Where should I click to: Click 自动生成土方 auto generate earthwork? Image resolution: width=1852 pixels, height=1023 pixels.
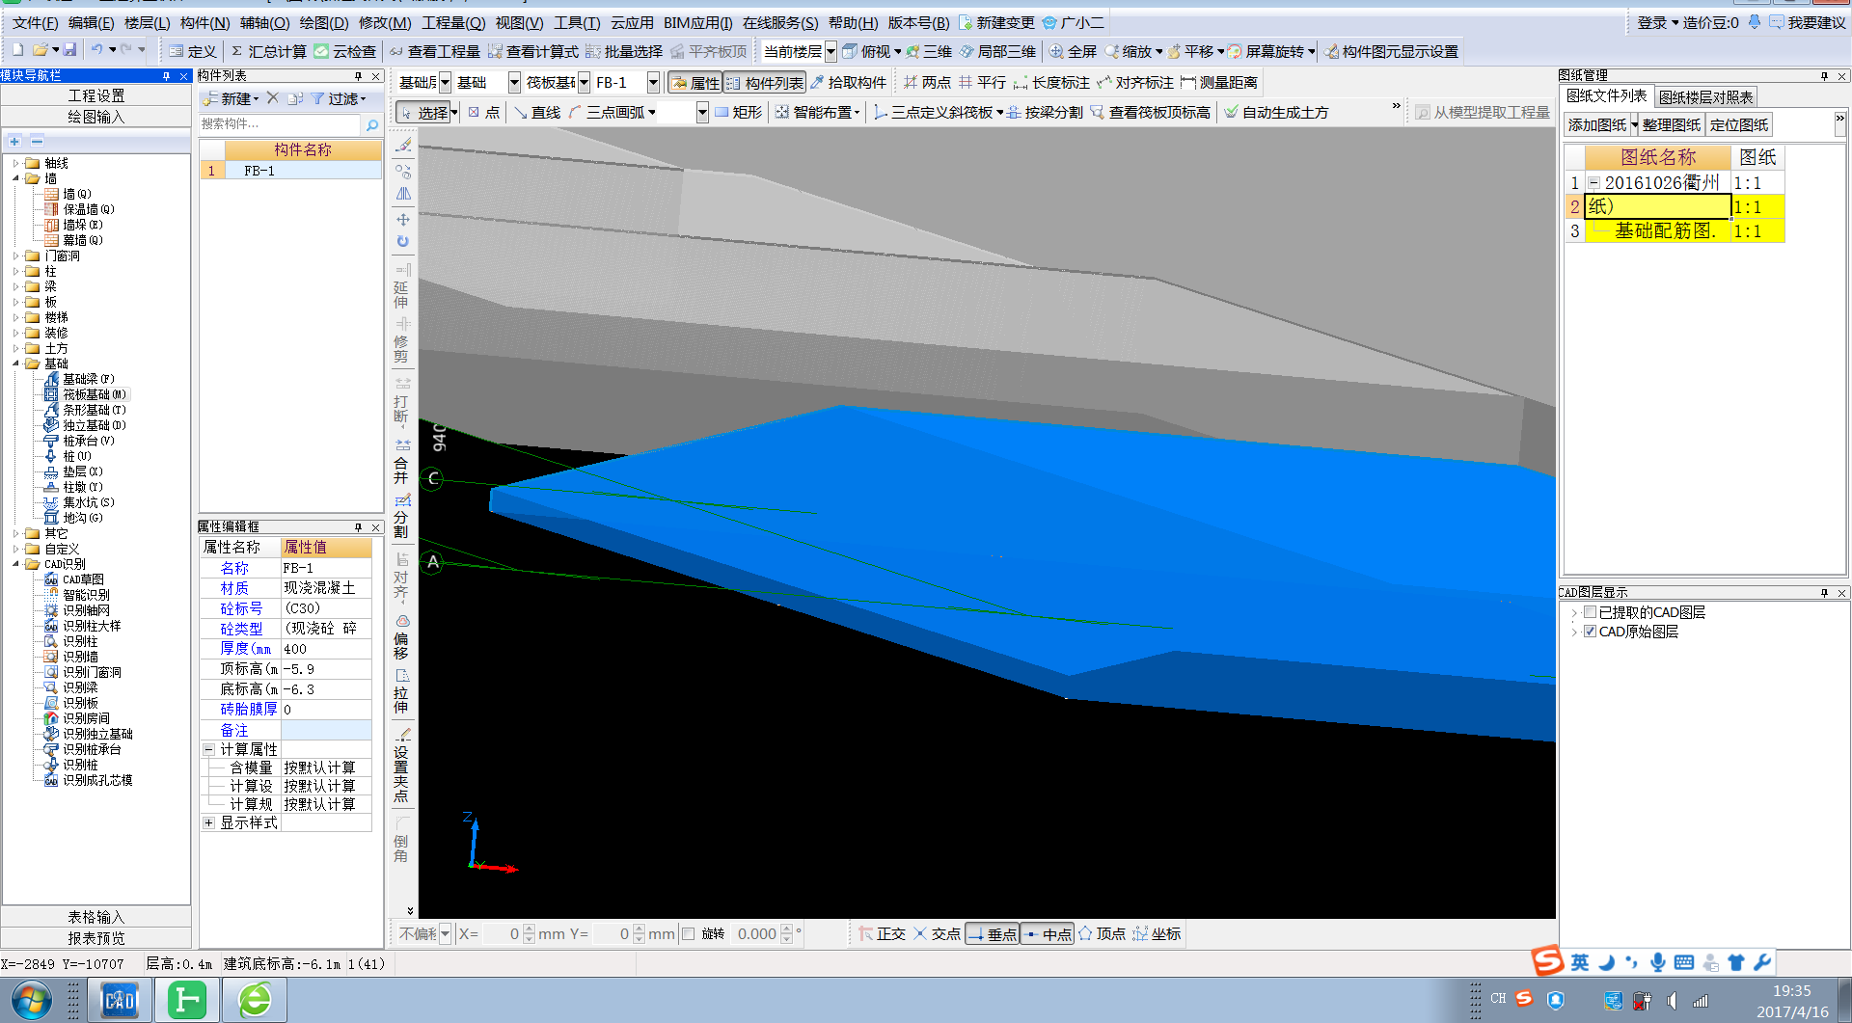(1276, 113)
